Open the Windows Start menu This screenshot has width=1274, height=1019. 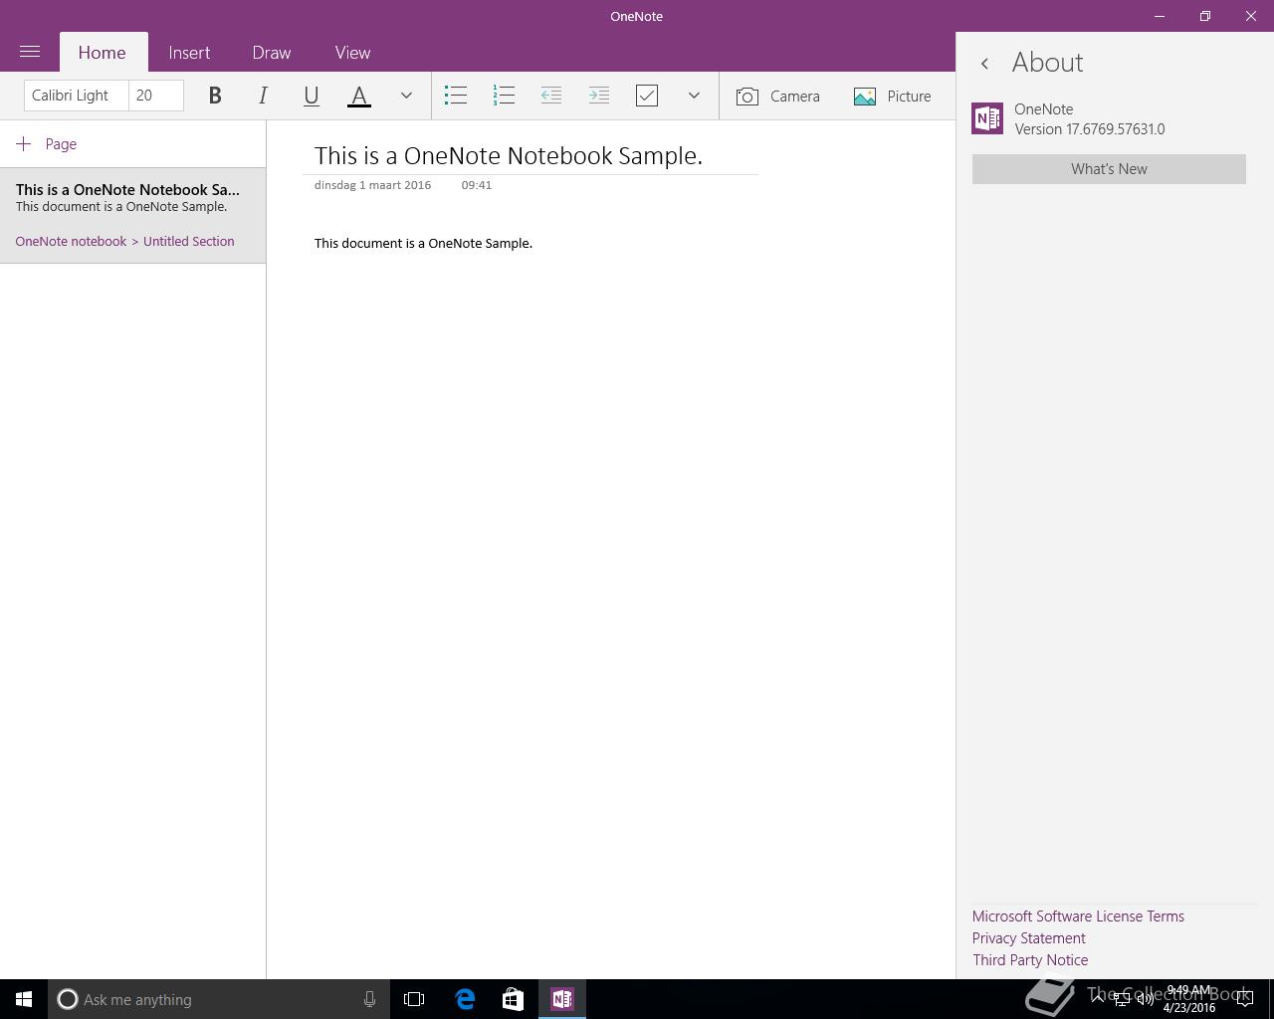[24, 999]
